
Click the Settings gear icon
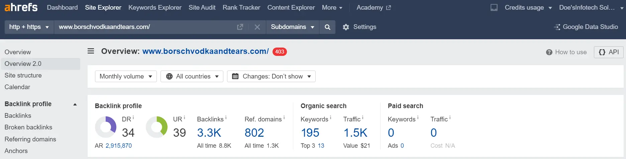coord(346,27)
